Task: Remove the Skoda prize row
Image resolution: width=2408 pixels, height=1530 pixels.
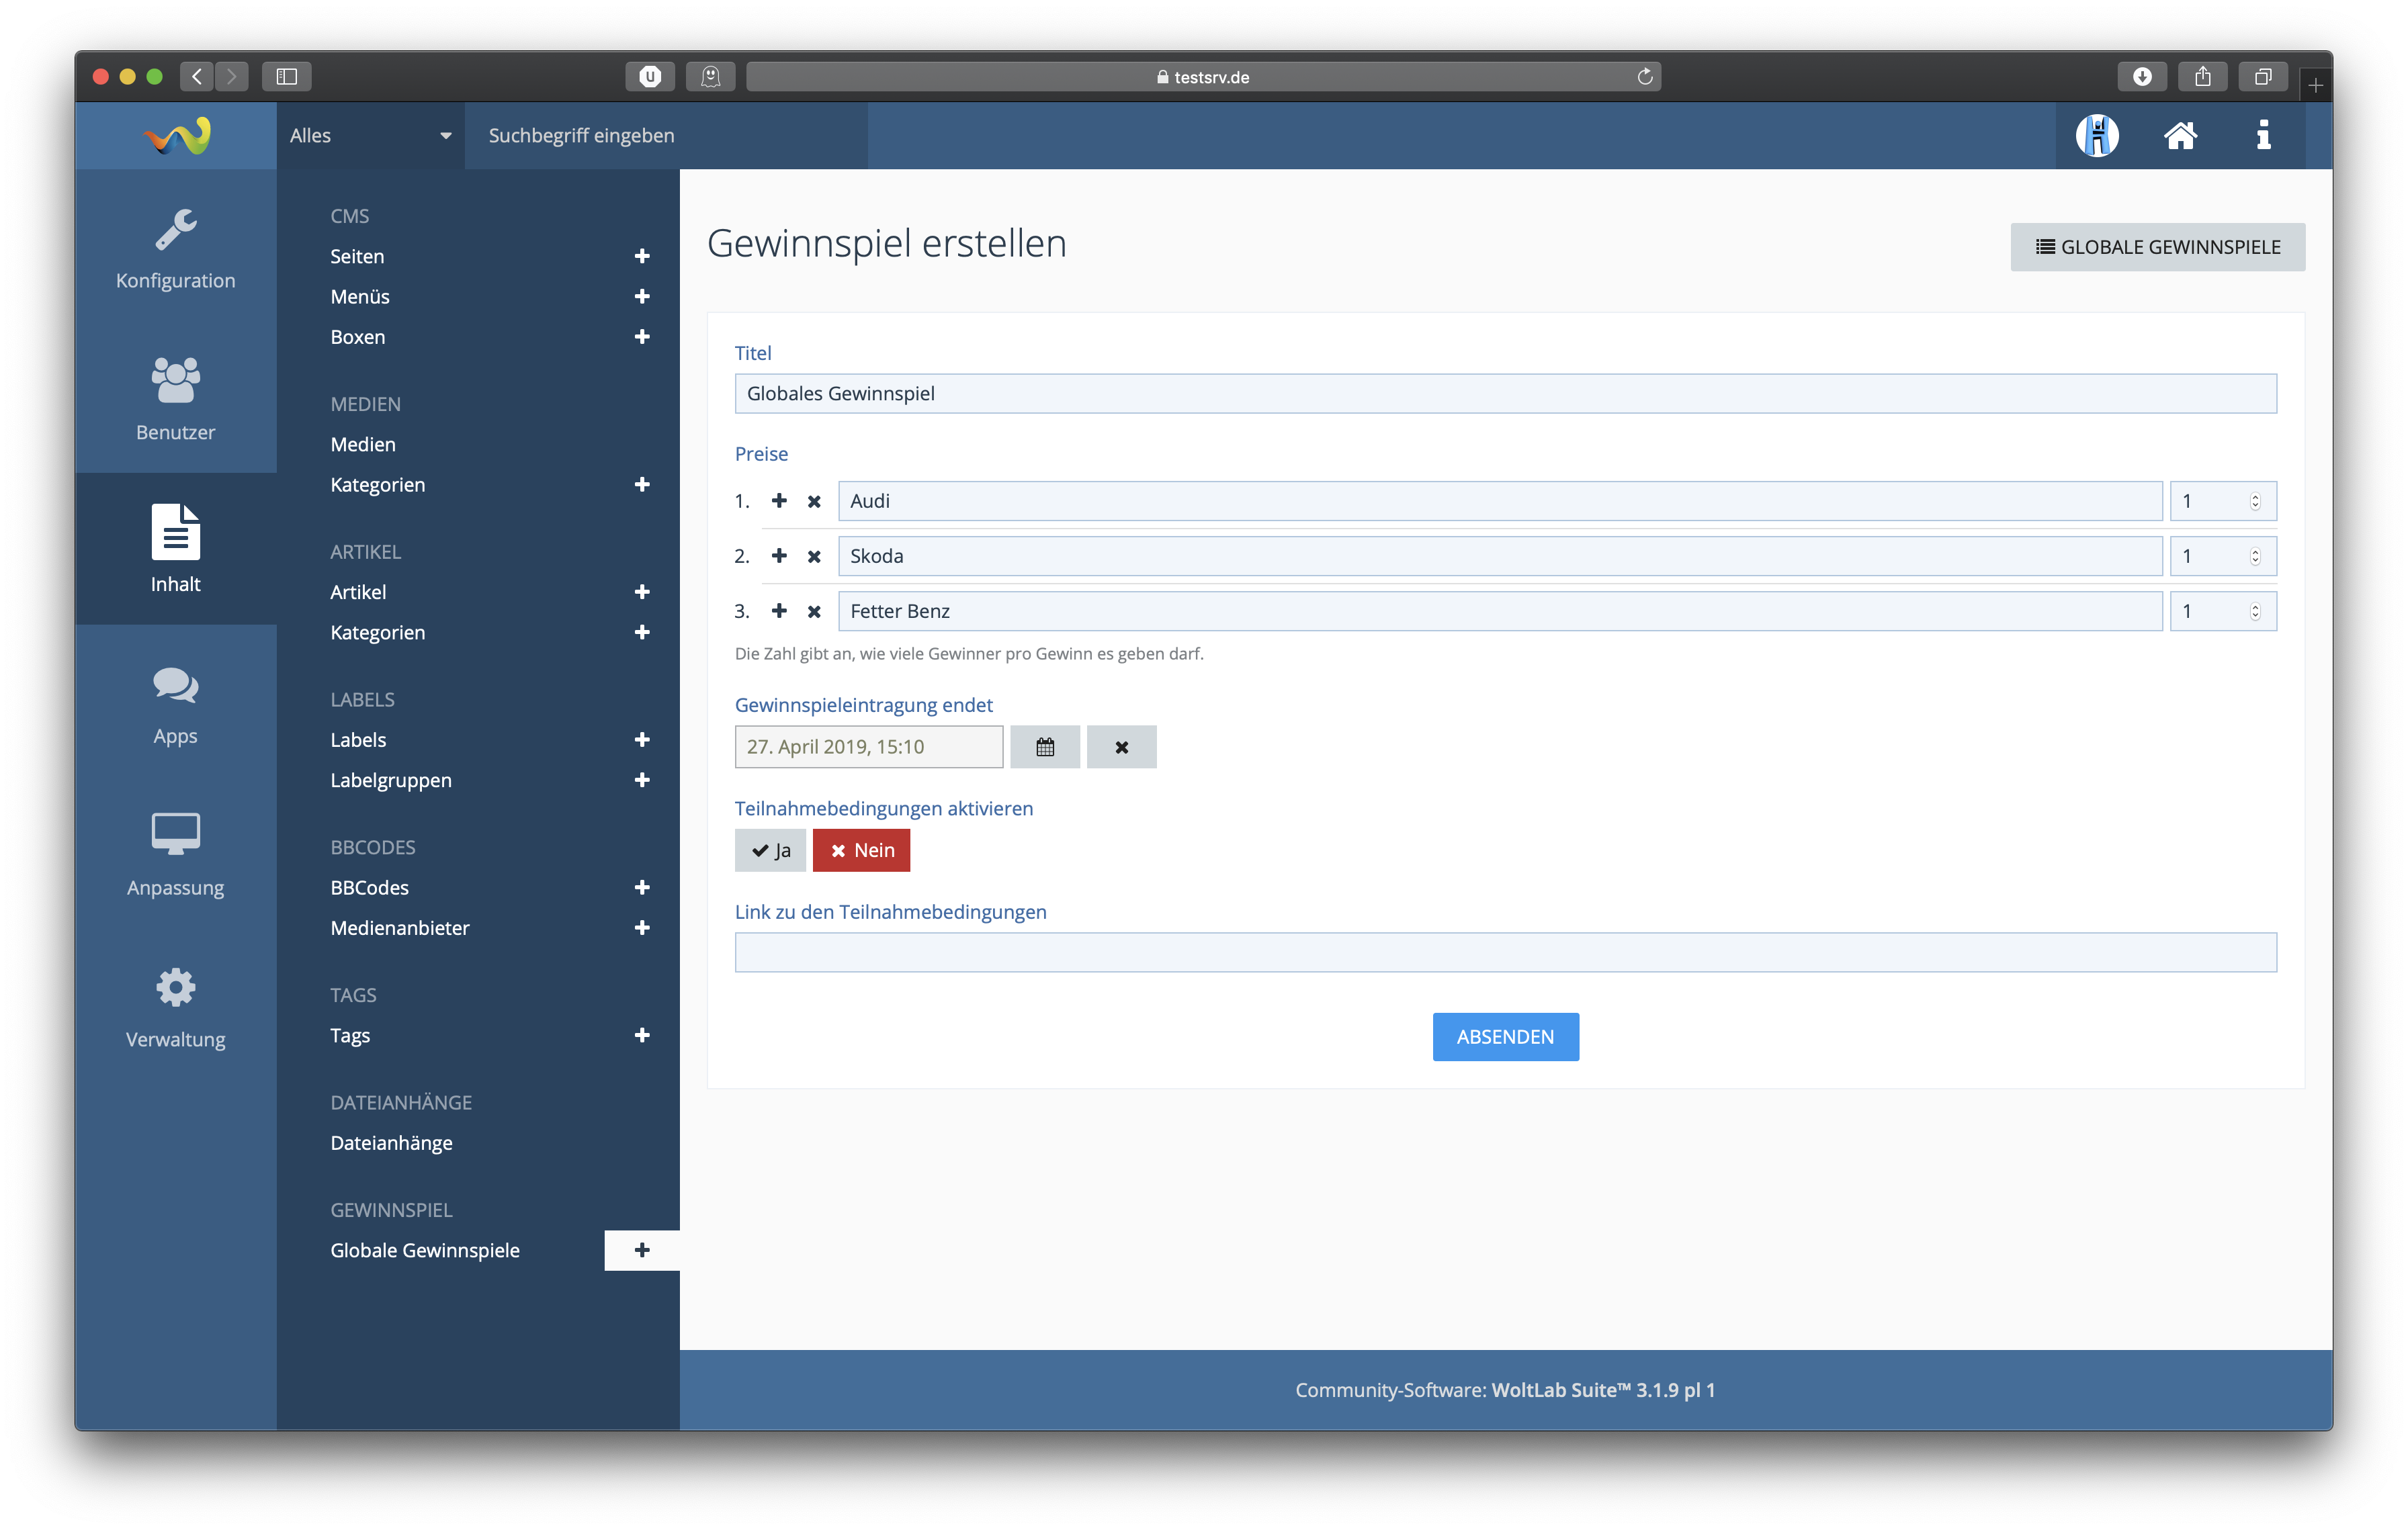Action: tap(814, 557)
